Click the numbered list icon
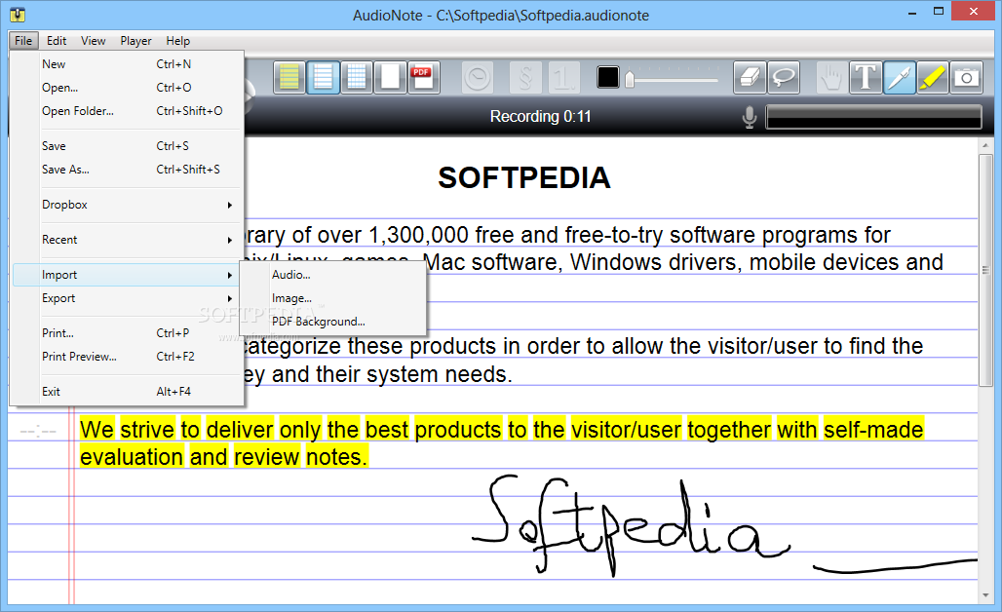This screenshot has width=1002, height=612. (564, 78)
